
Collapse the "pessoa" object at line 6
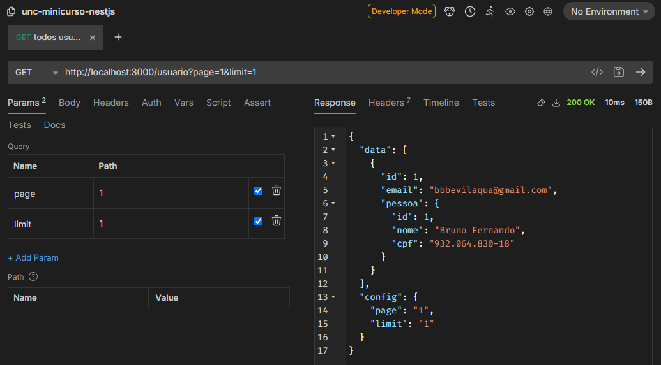[x=333, y=203]
